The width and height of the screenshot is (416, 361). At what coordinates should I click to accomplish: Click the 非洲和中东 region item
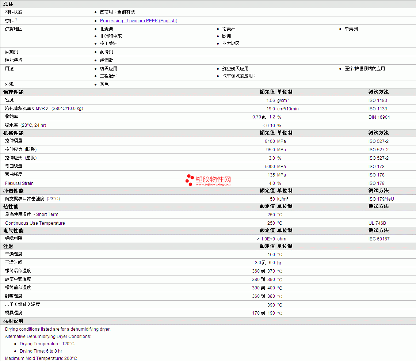coord(111,36)
